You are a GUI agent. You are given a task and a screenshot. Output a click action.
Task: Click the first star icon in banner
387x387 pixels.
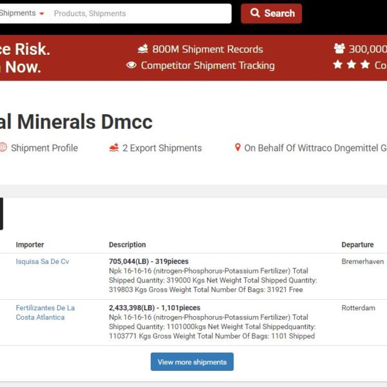(338, 64)
